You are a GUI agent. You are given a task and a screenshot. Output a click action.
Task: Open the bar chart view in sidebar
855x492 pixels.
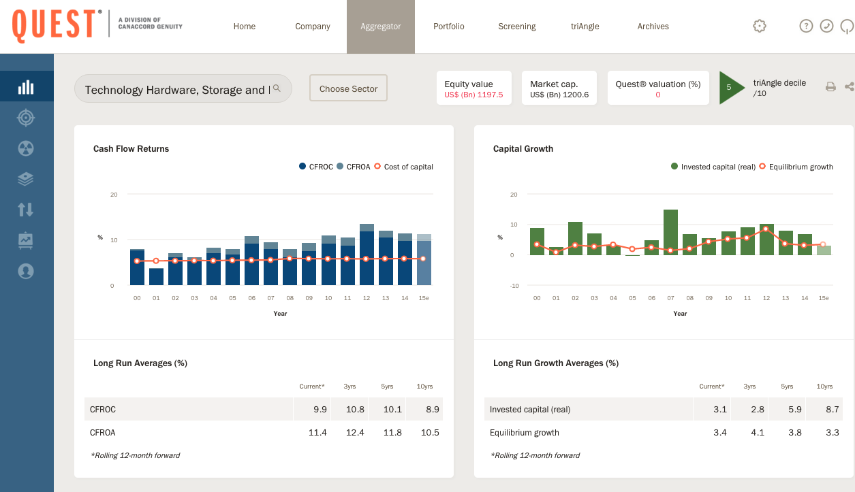point(26,87)
